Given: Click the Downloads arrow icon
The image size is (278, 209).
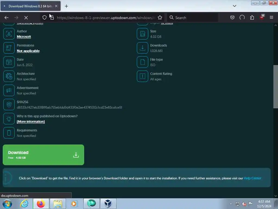Looking at the screenshot, I should [142, 48].
